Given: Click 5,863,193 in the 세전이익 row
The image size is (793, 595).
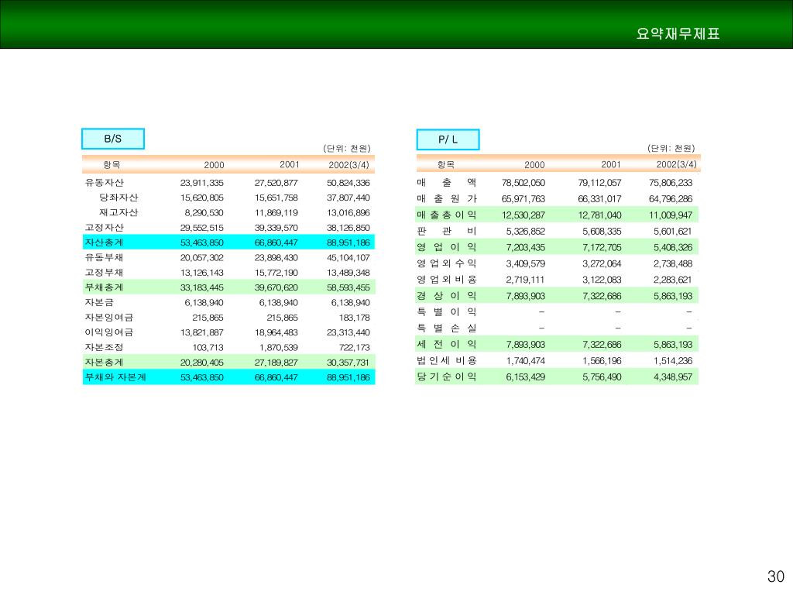Looking at the screenshot, I should click(x=673, y=345).
